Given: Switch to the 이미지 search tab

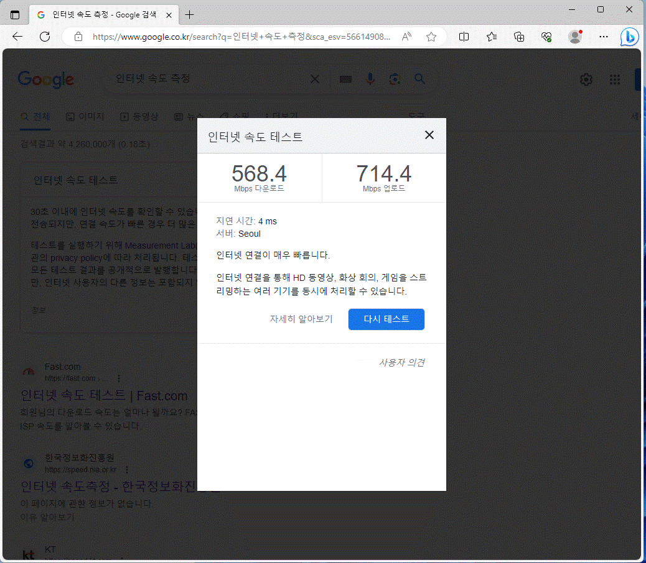Looking at the screenshot, I should pos(86,116).
